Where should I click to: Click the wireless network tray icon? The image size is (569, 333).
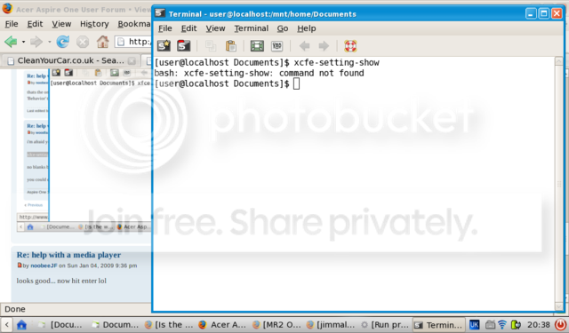pyautogui.click(x=502, y=325)
